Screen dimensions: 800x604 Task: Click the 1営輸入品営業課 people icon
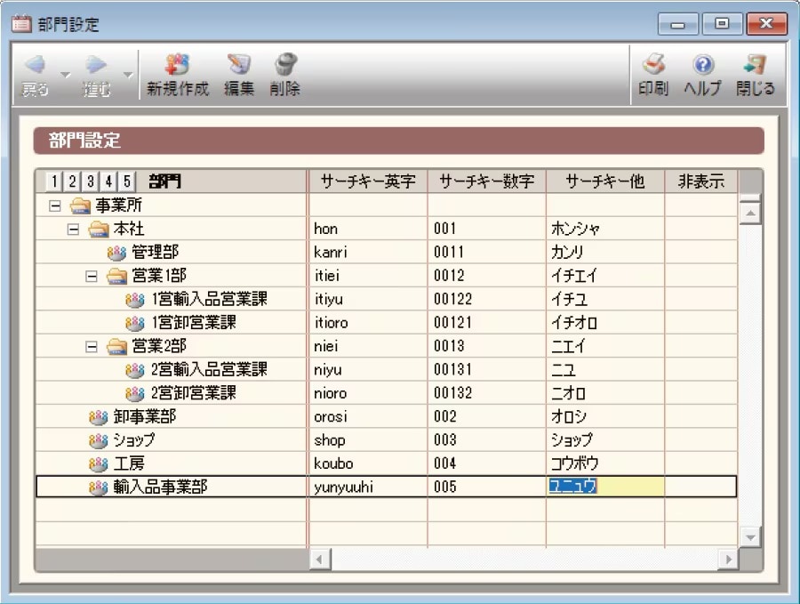[x=135, y=300]
